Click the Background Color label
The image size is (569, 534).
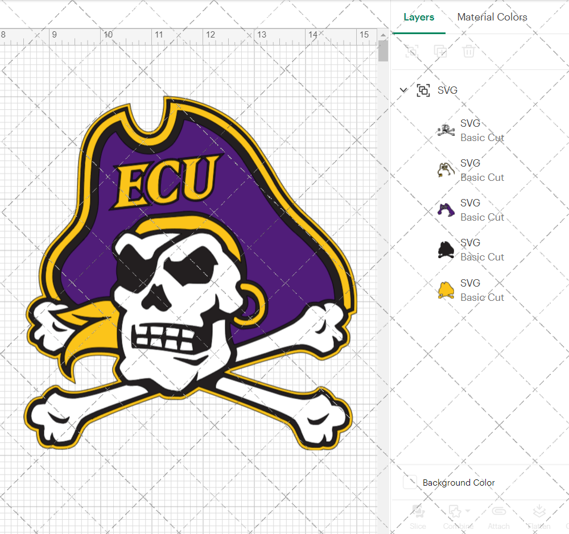point(459,482)
